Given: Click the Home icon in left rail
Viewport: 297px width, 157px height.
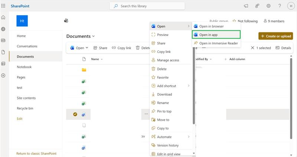Looking at the screenshot, I should pyautogui.click(x=3, y=17).
